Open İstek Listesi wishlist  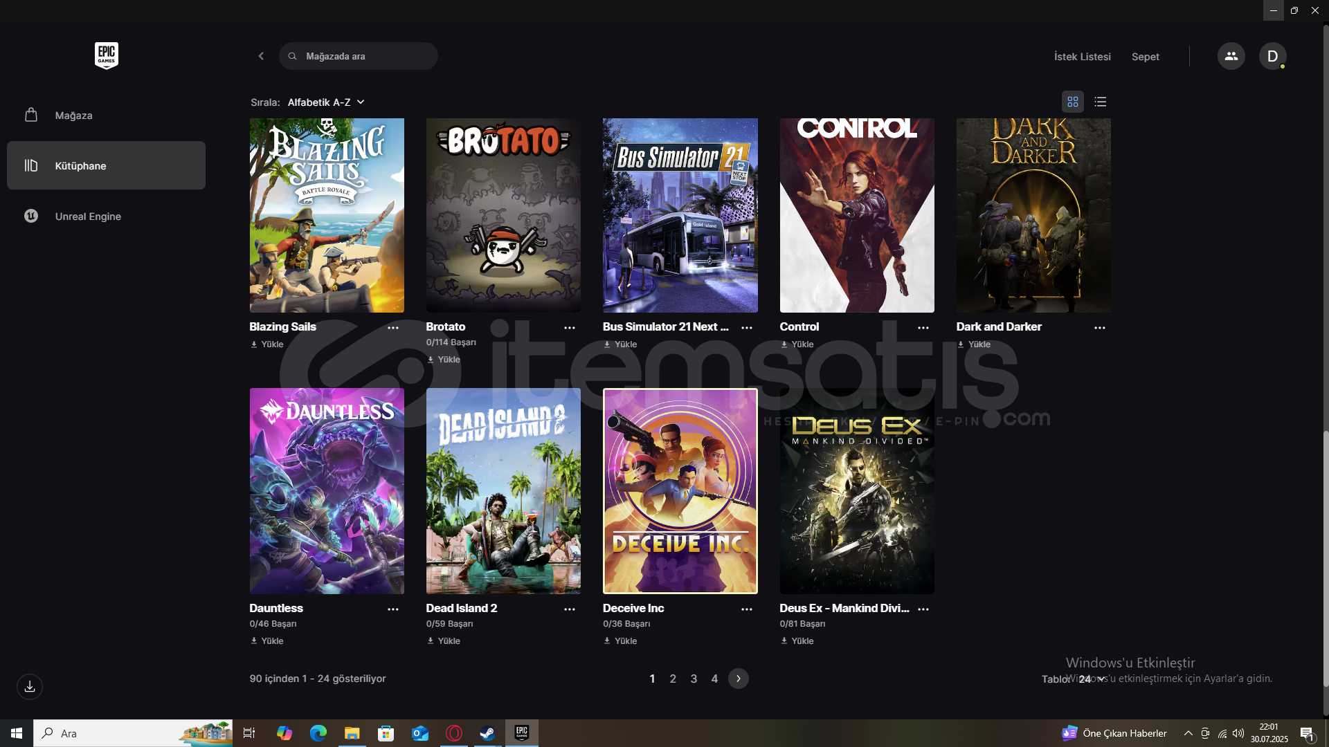point(1082,57)
